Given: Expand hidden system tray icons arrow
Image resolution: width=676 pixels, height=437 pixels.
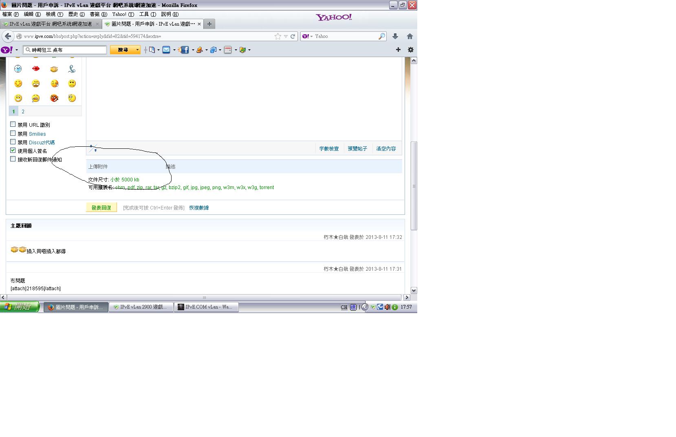Looking at the screenshot, I should point(365,307).
